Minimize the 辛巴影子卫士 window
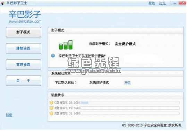This screenshot has height=131, width=187. click(175, 3)
